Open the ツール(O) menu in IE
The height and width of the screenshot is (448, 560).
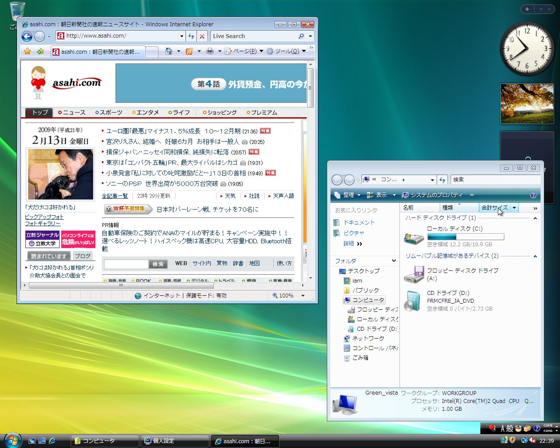click(286, 51)
